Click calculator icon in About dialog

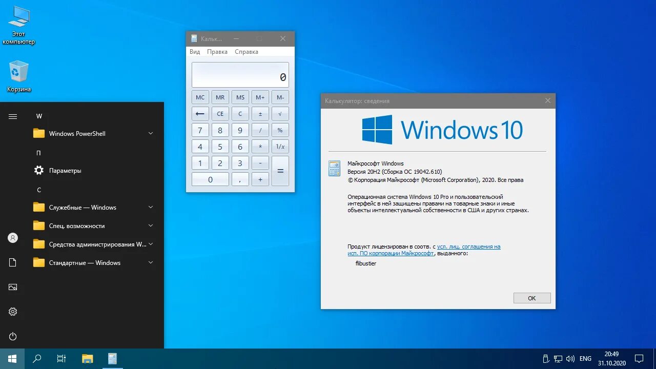tap(334, 169)
